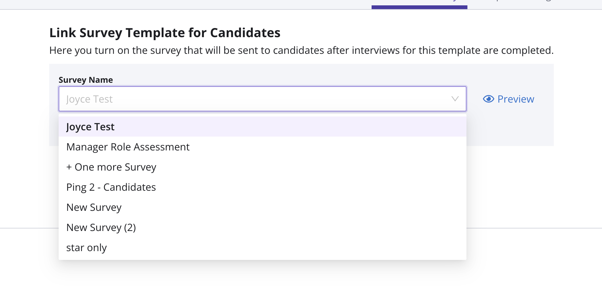This screenshot has height=287, width=602.
Task: Click the 'Link Survey Template for Candidates' heading
Action: point(165,33)
